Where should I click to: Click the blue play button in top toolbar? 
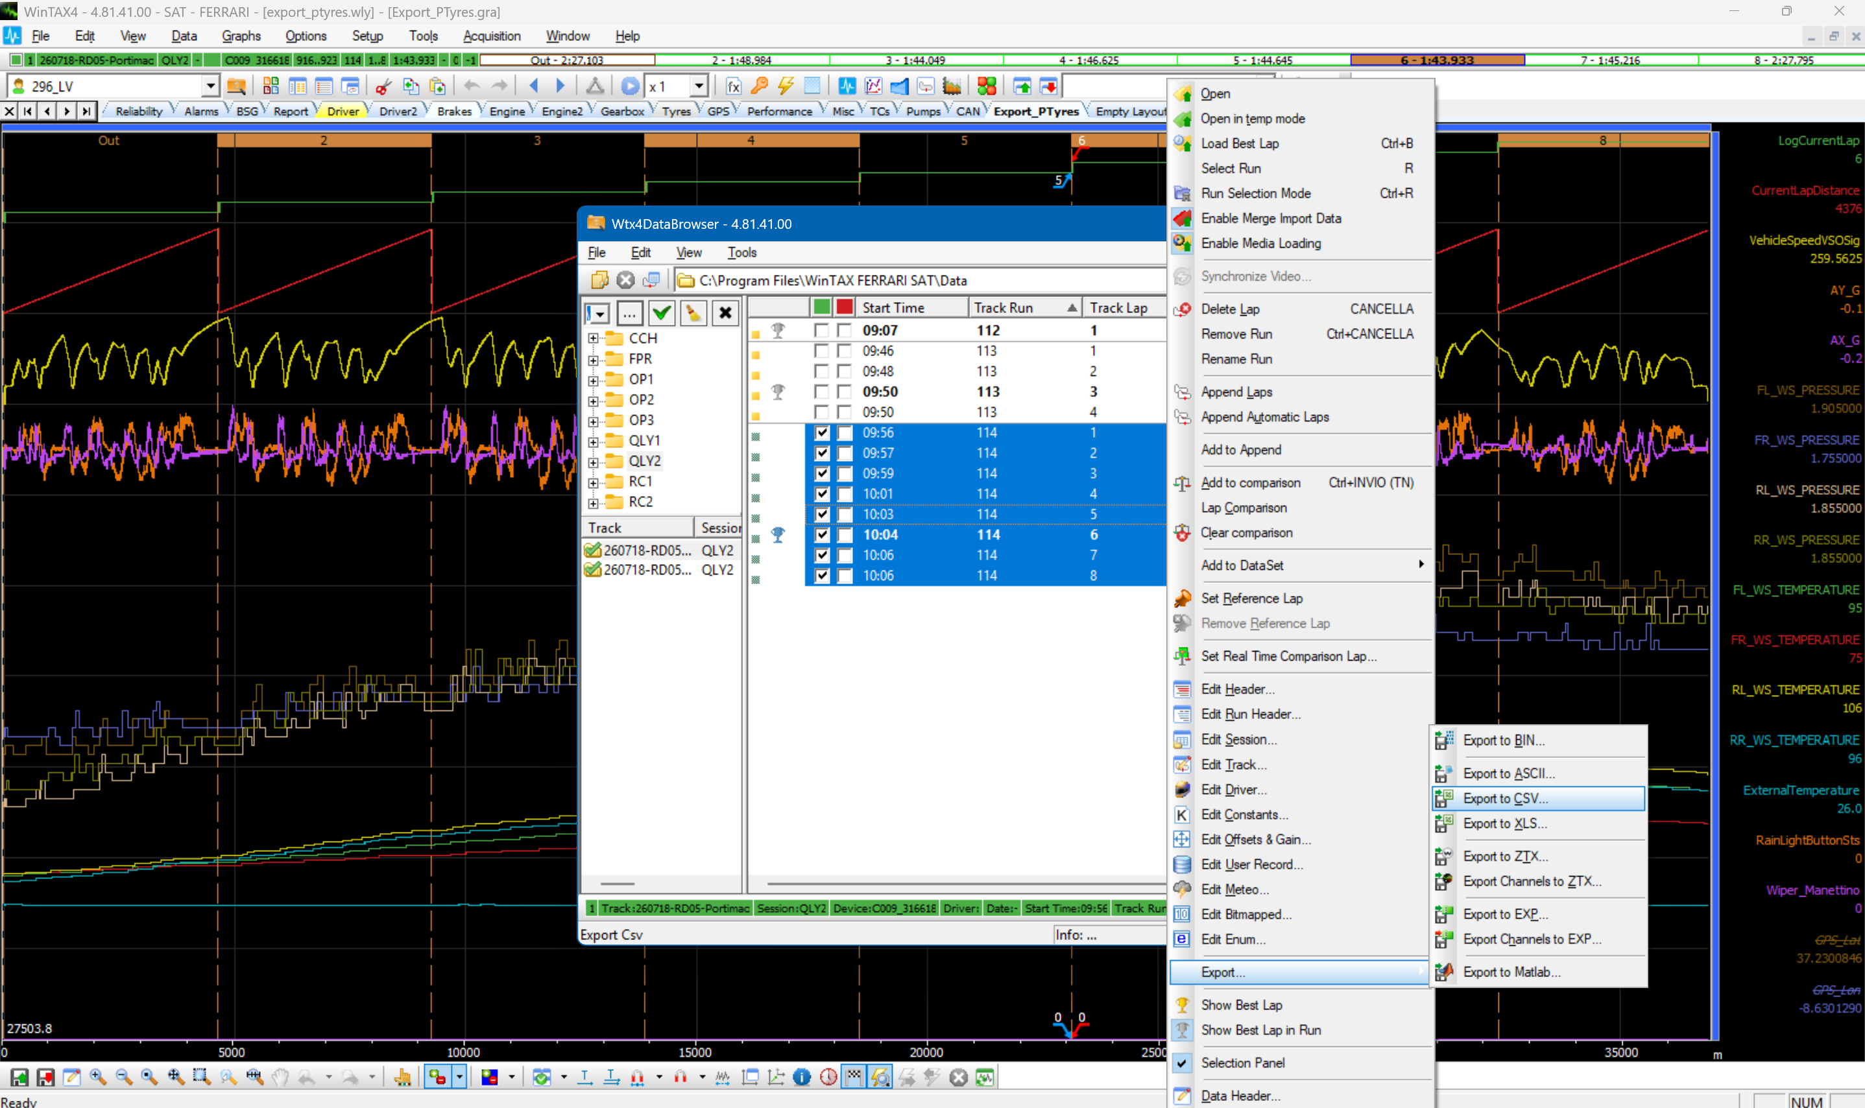pyautogui.click(x=630, y=87)
